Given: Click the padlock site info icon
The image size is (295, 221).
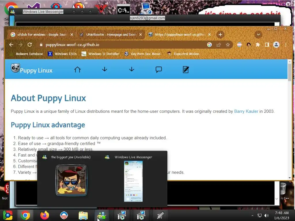Looking at the screenshot, I should click(41, 45).
